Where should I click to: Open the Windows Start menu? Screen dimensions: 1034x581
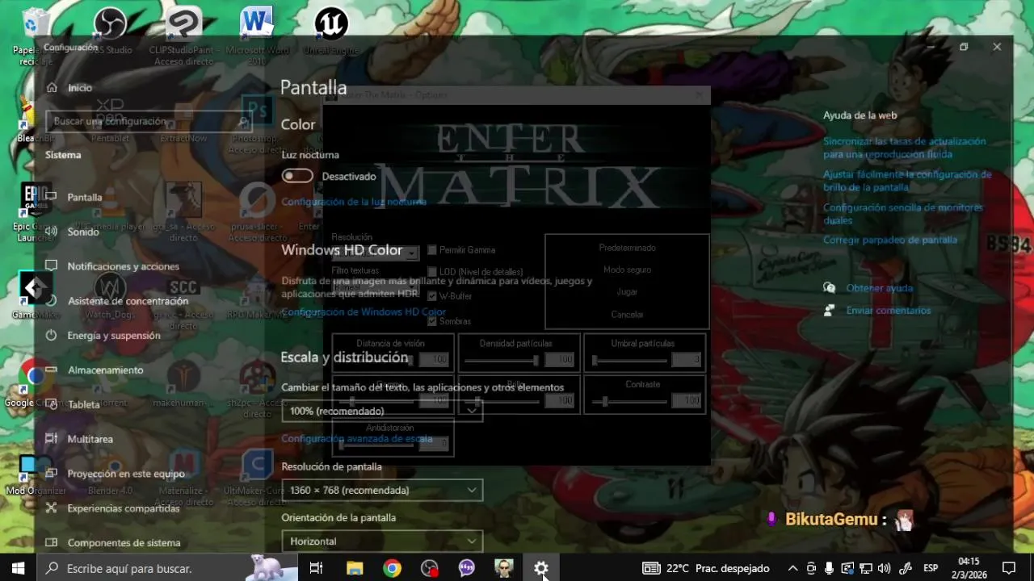tap(18, 568)
